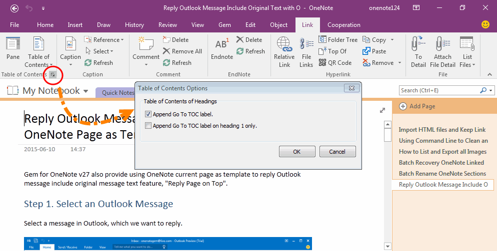Insert an Endnote
497x251 pixels.
click(222, 48)
